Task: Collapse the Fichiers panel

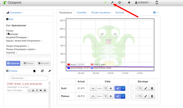Action: click(x=13, y=71)
